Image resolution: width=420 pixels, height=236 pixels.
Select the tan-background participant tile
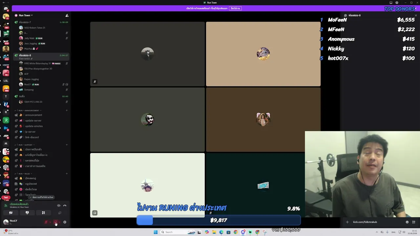pyautogui.click(x=263, y=54)
